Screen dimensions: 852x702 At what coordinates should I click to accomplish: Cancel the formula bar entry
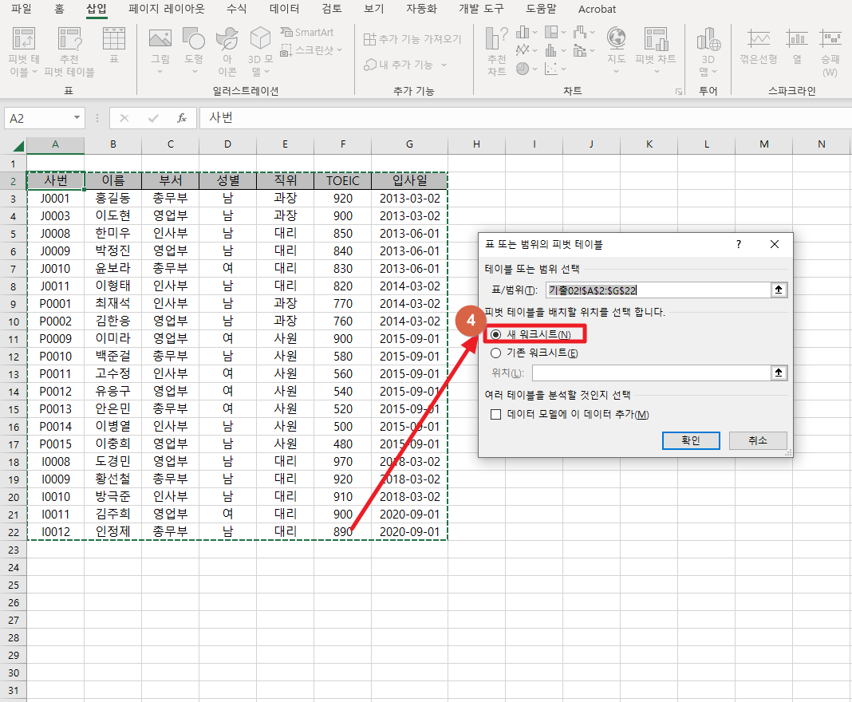click(x=124, y=118)
